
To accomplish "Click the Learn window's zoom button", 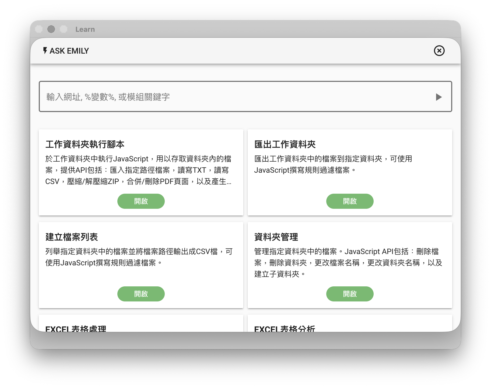I will click(64, 29).
